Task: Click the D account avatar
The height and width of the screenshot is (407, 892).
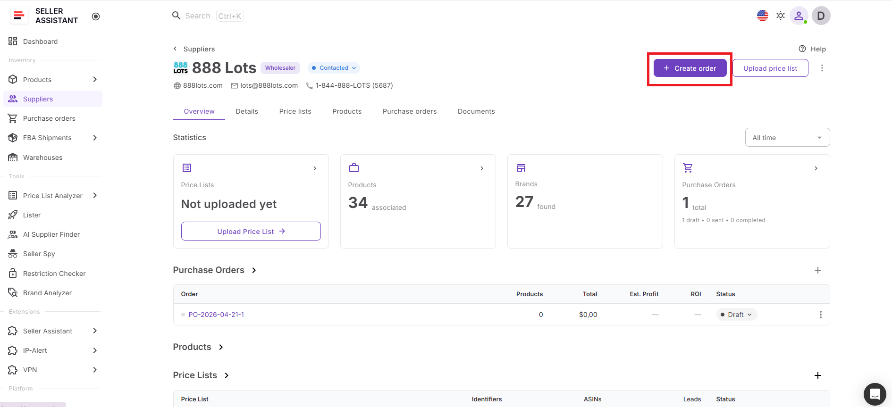Action: (x=821, y=16)
